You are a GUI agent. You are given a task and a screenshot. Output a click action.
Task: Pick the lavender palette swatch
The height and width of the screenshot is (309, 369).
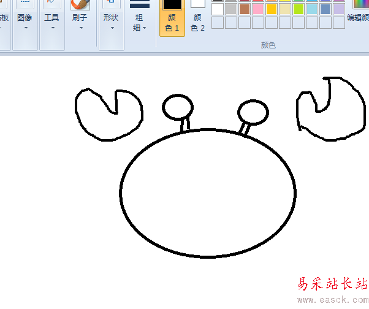[x=339, y=9]
